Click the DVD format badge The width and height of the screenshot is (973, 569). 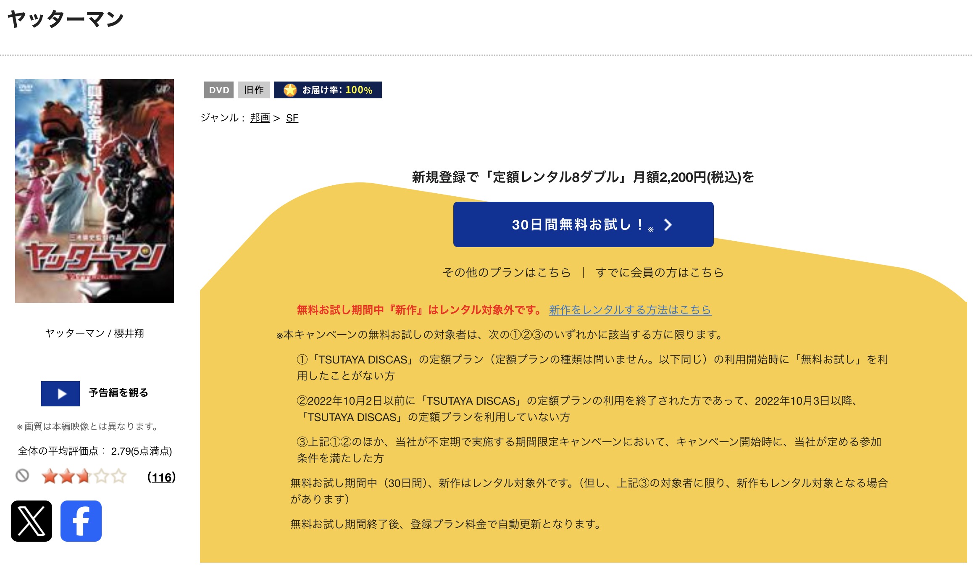[219, 90]
